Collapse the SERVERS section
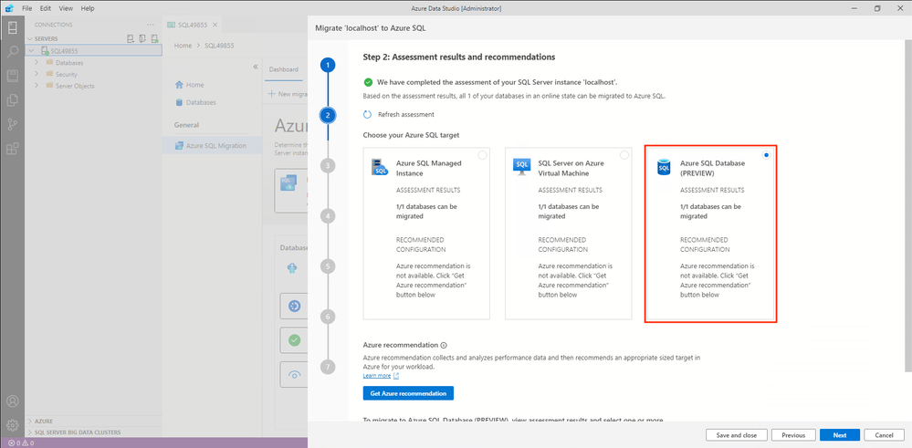 (x=30, y=38)
